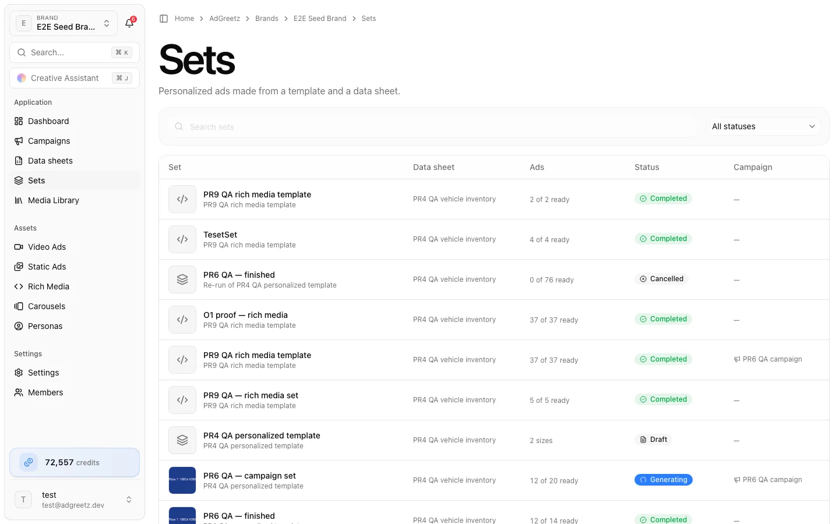The image size is (839, 524).
Task: Click '0 of 76 ready' ads cell
Action: (552, 280)
